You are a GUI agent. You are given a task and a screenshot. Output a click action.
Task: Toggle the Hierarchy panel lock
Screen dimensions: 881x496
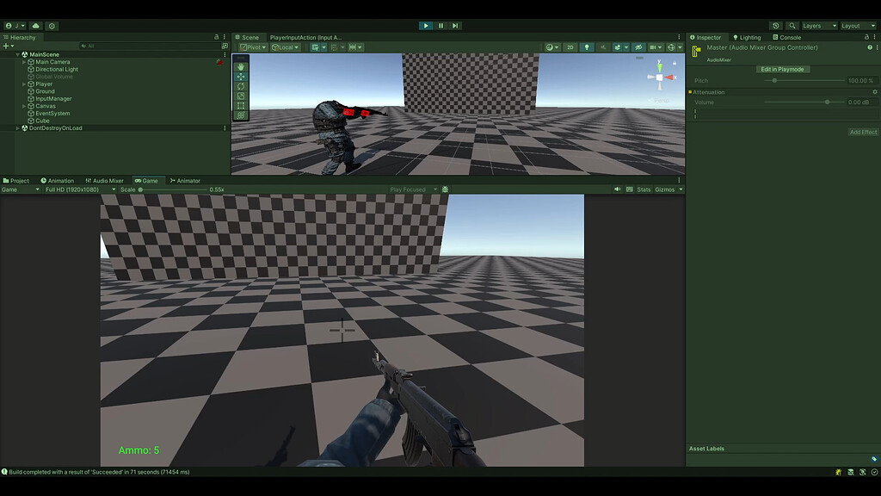(216, 37)
